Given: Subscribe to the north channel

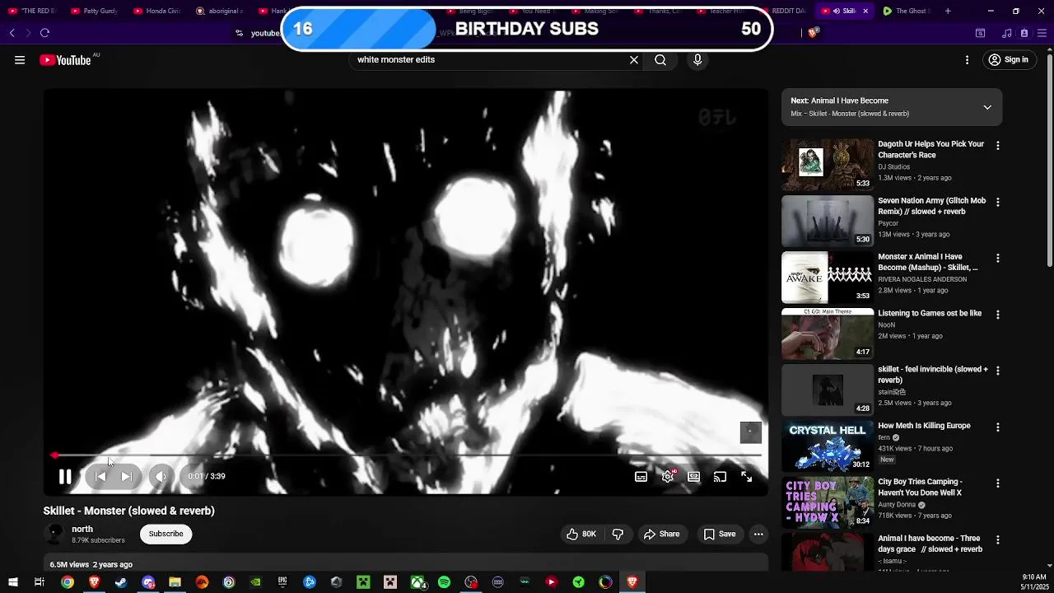Looking at the screenshot, I should (166, 534).
